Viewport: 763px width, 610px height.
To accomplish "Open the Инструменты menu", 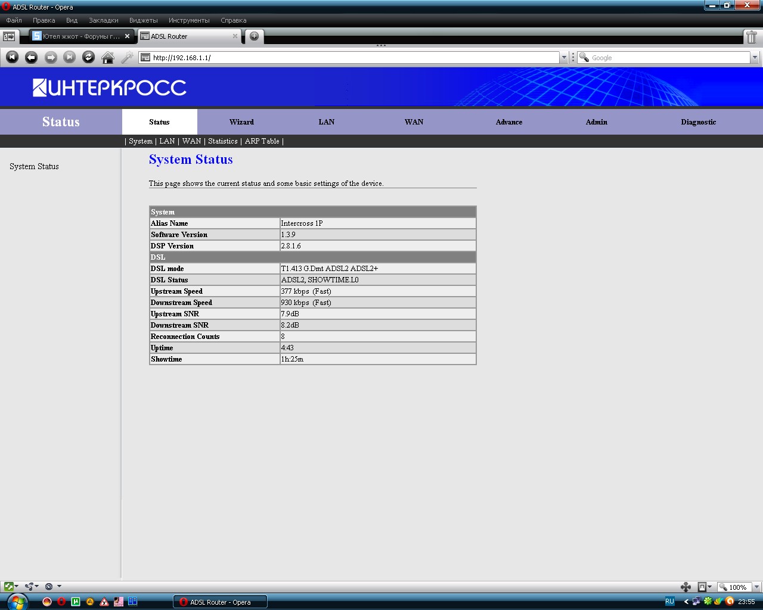I will coord(189,20).
